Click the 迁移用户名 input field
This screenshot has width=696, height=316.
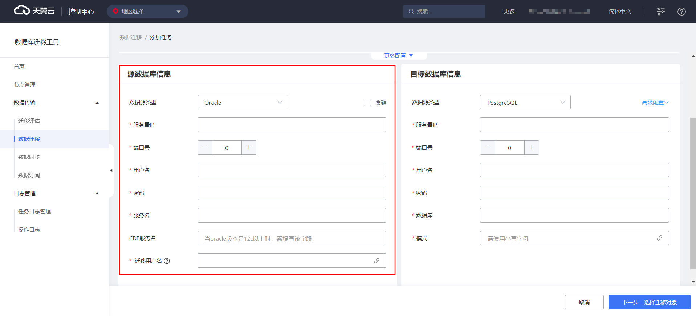(292, 261)
